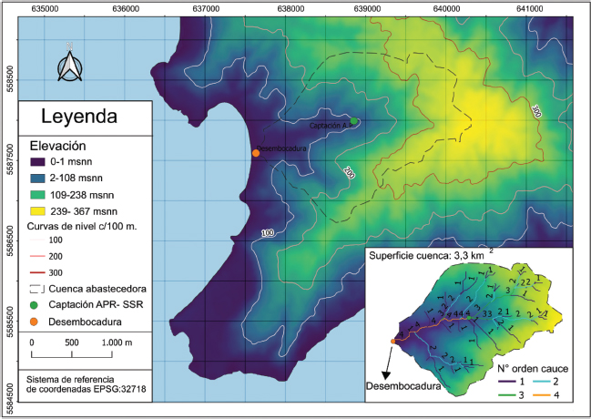
Task: Click the '0-1 msnn' legend text
Action: pyautogui.click(x=71, y=162)
